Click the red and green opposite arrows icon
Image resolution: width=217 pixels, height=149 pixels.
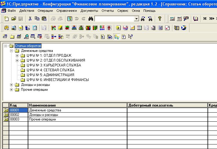(67, 28)
